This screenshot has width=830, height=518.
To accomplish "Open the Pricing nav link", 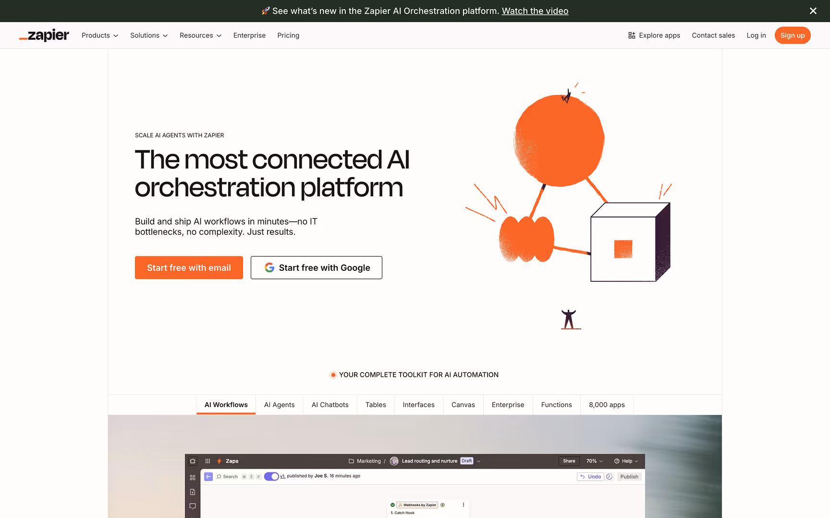I will [288, 36].
